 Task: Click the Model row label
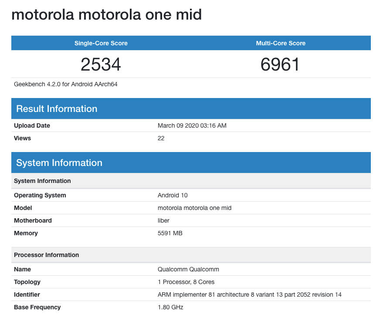click(23, 208)
